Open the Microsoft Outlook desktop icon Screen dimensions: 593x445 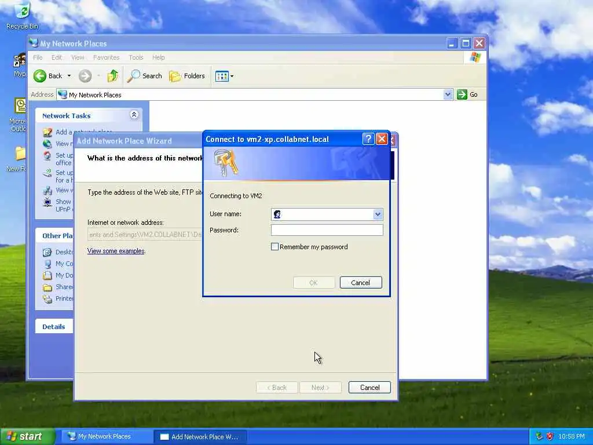[x=19, y=115]
